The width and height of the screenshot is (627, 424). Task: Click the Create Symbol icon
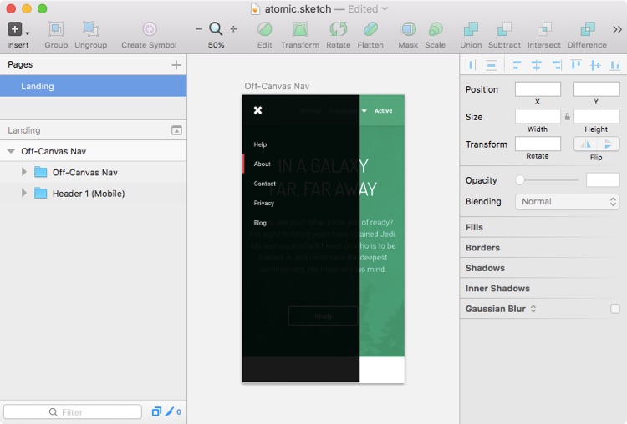click(149, 29)
